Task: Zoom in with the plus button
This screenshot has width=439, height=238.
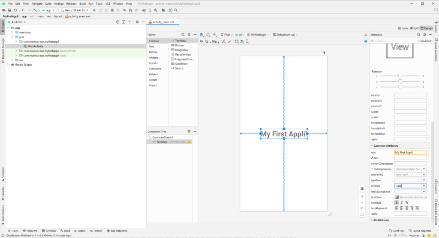Action: 362,196
